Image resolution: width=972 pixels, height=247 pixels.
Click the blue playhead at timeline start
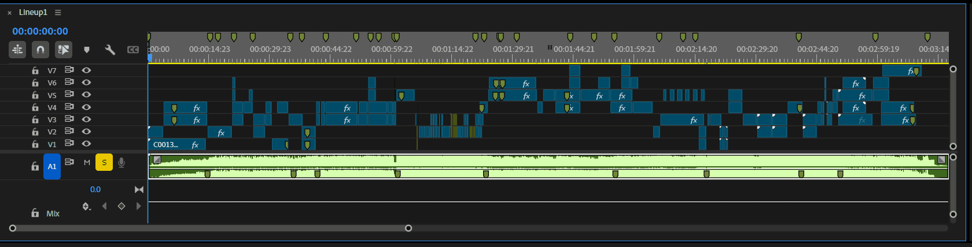(149, 57)
